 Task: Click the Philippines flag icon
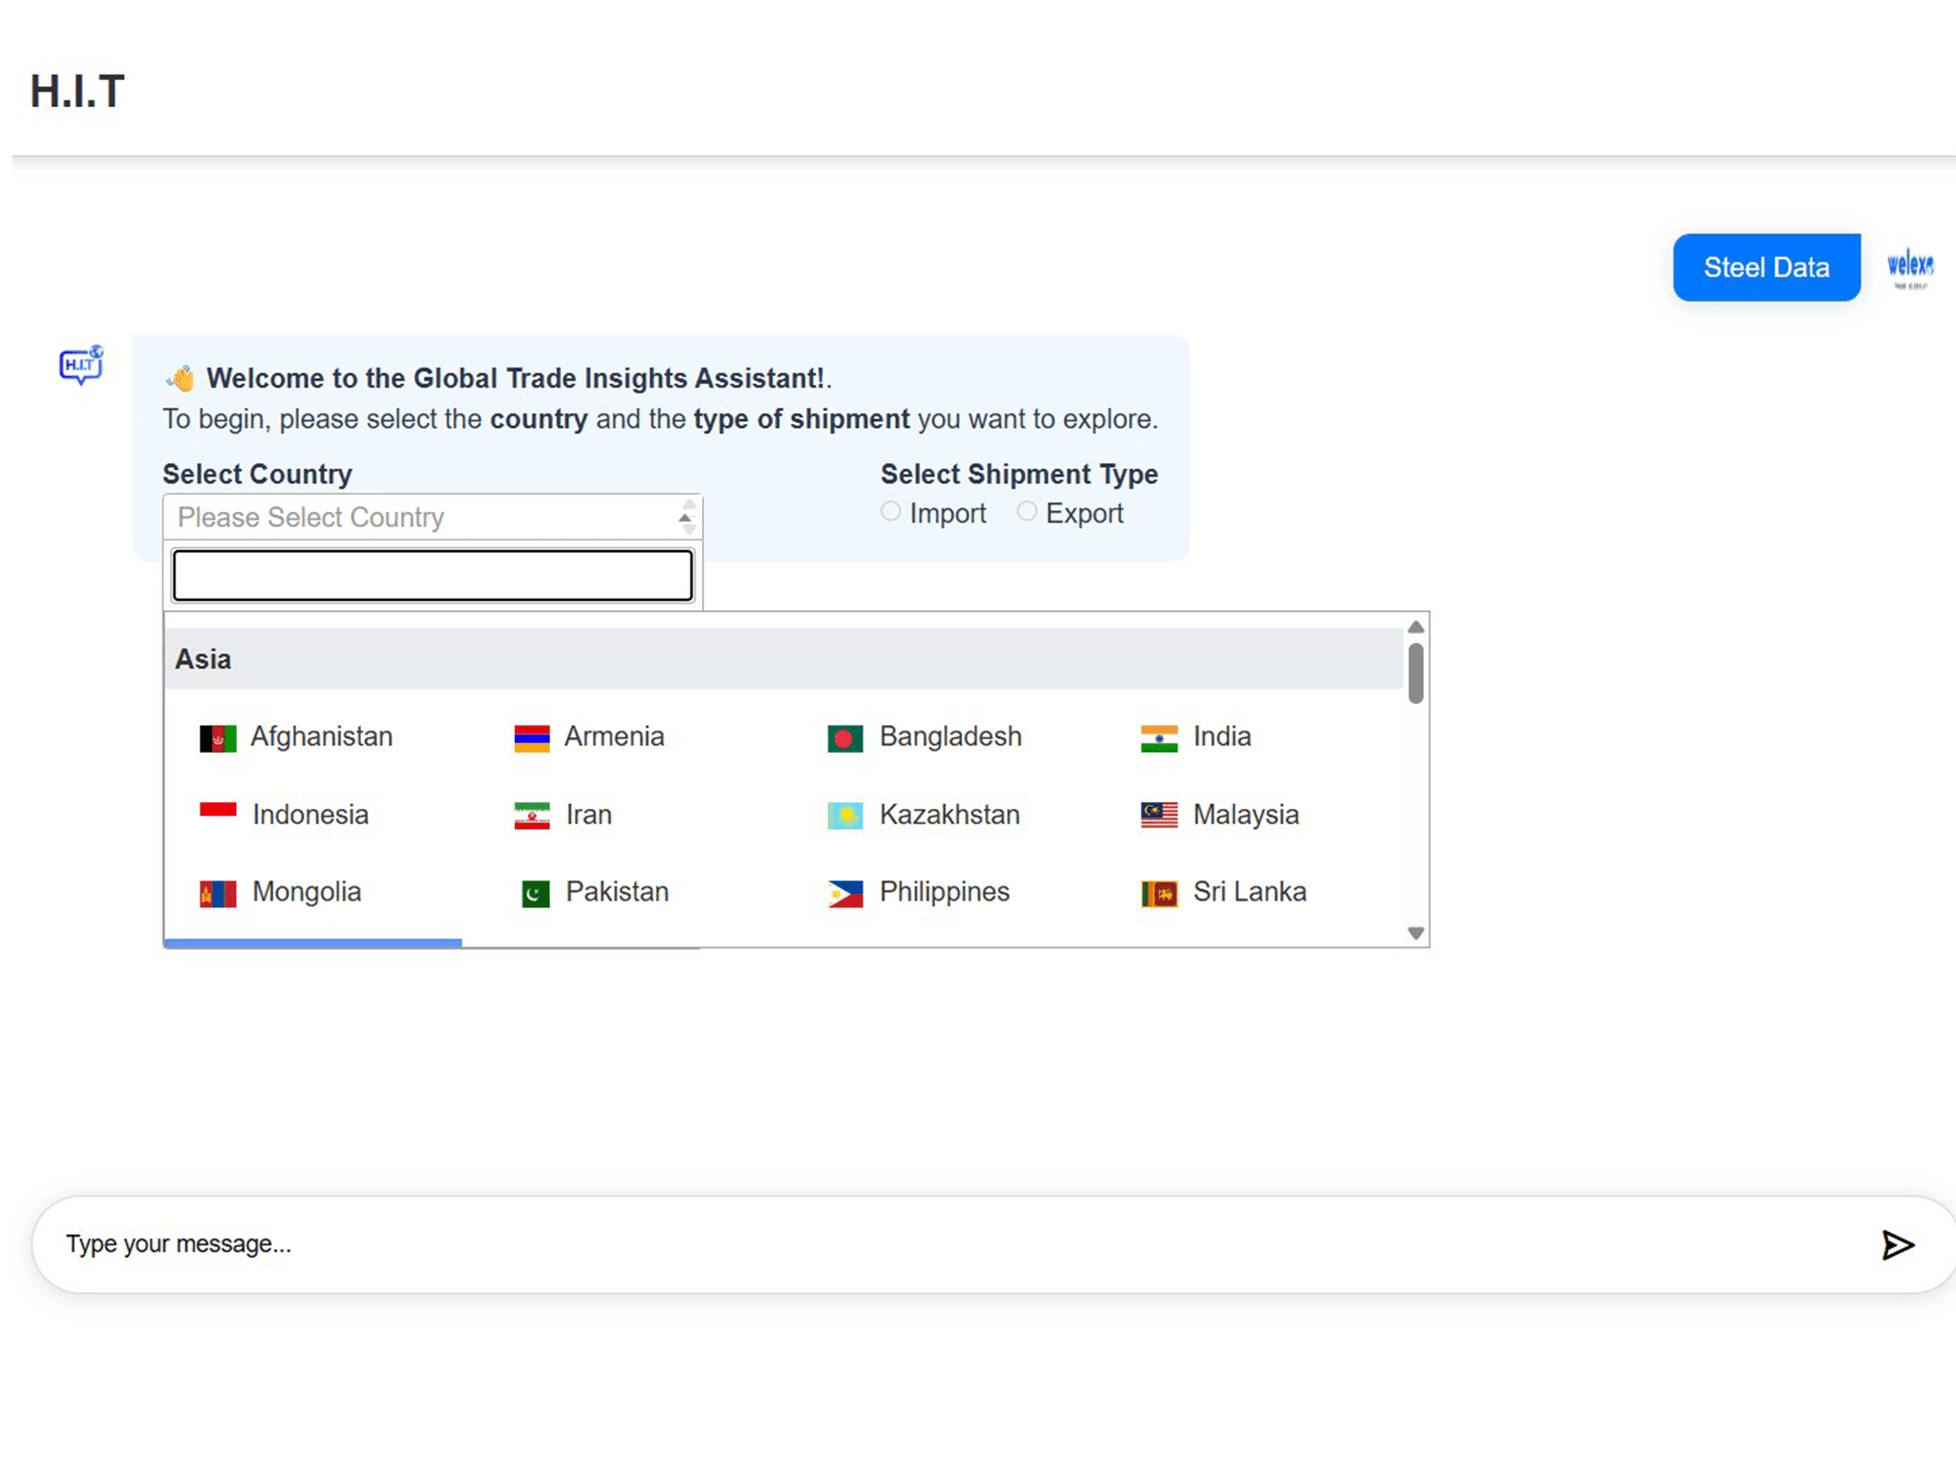[844, 891]
